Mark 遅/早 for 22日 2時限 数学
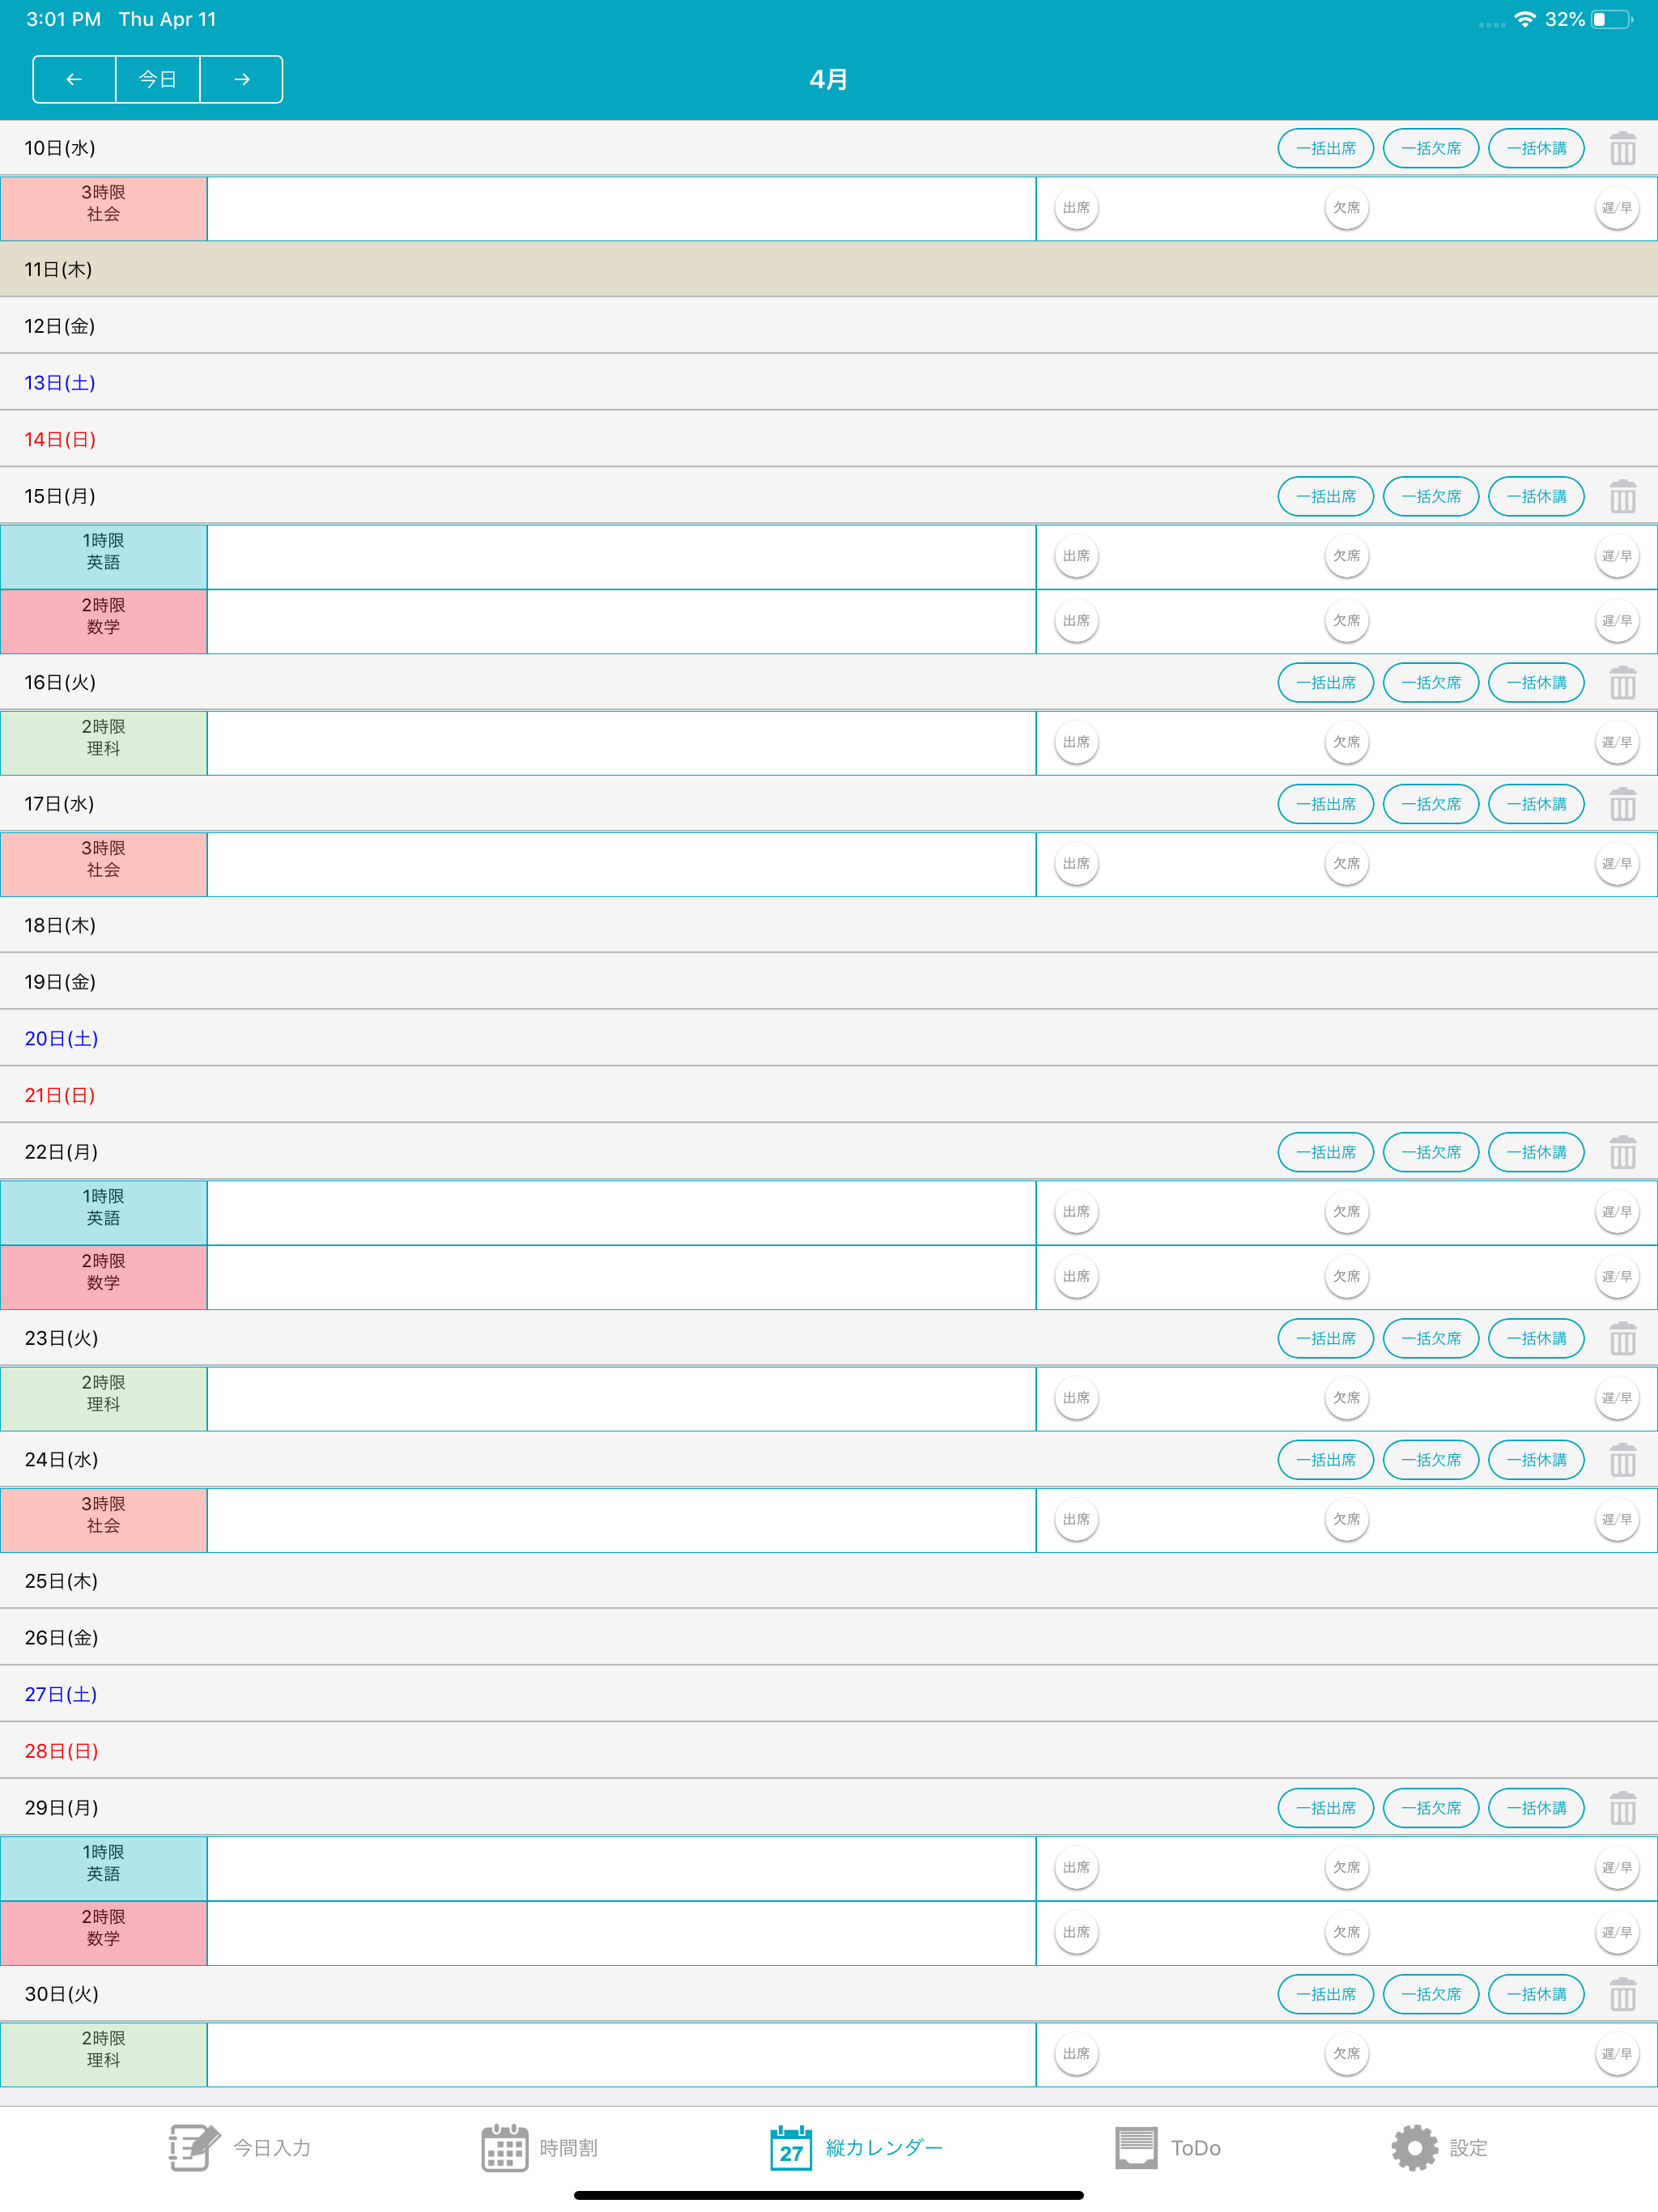 click(x=1617, y=1277)
